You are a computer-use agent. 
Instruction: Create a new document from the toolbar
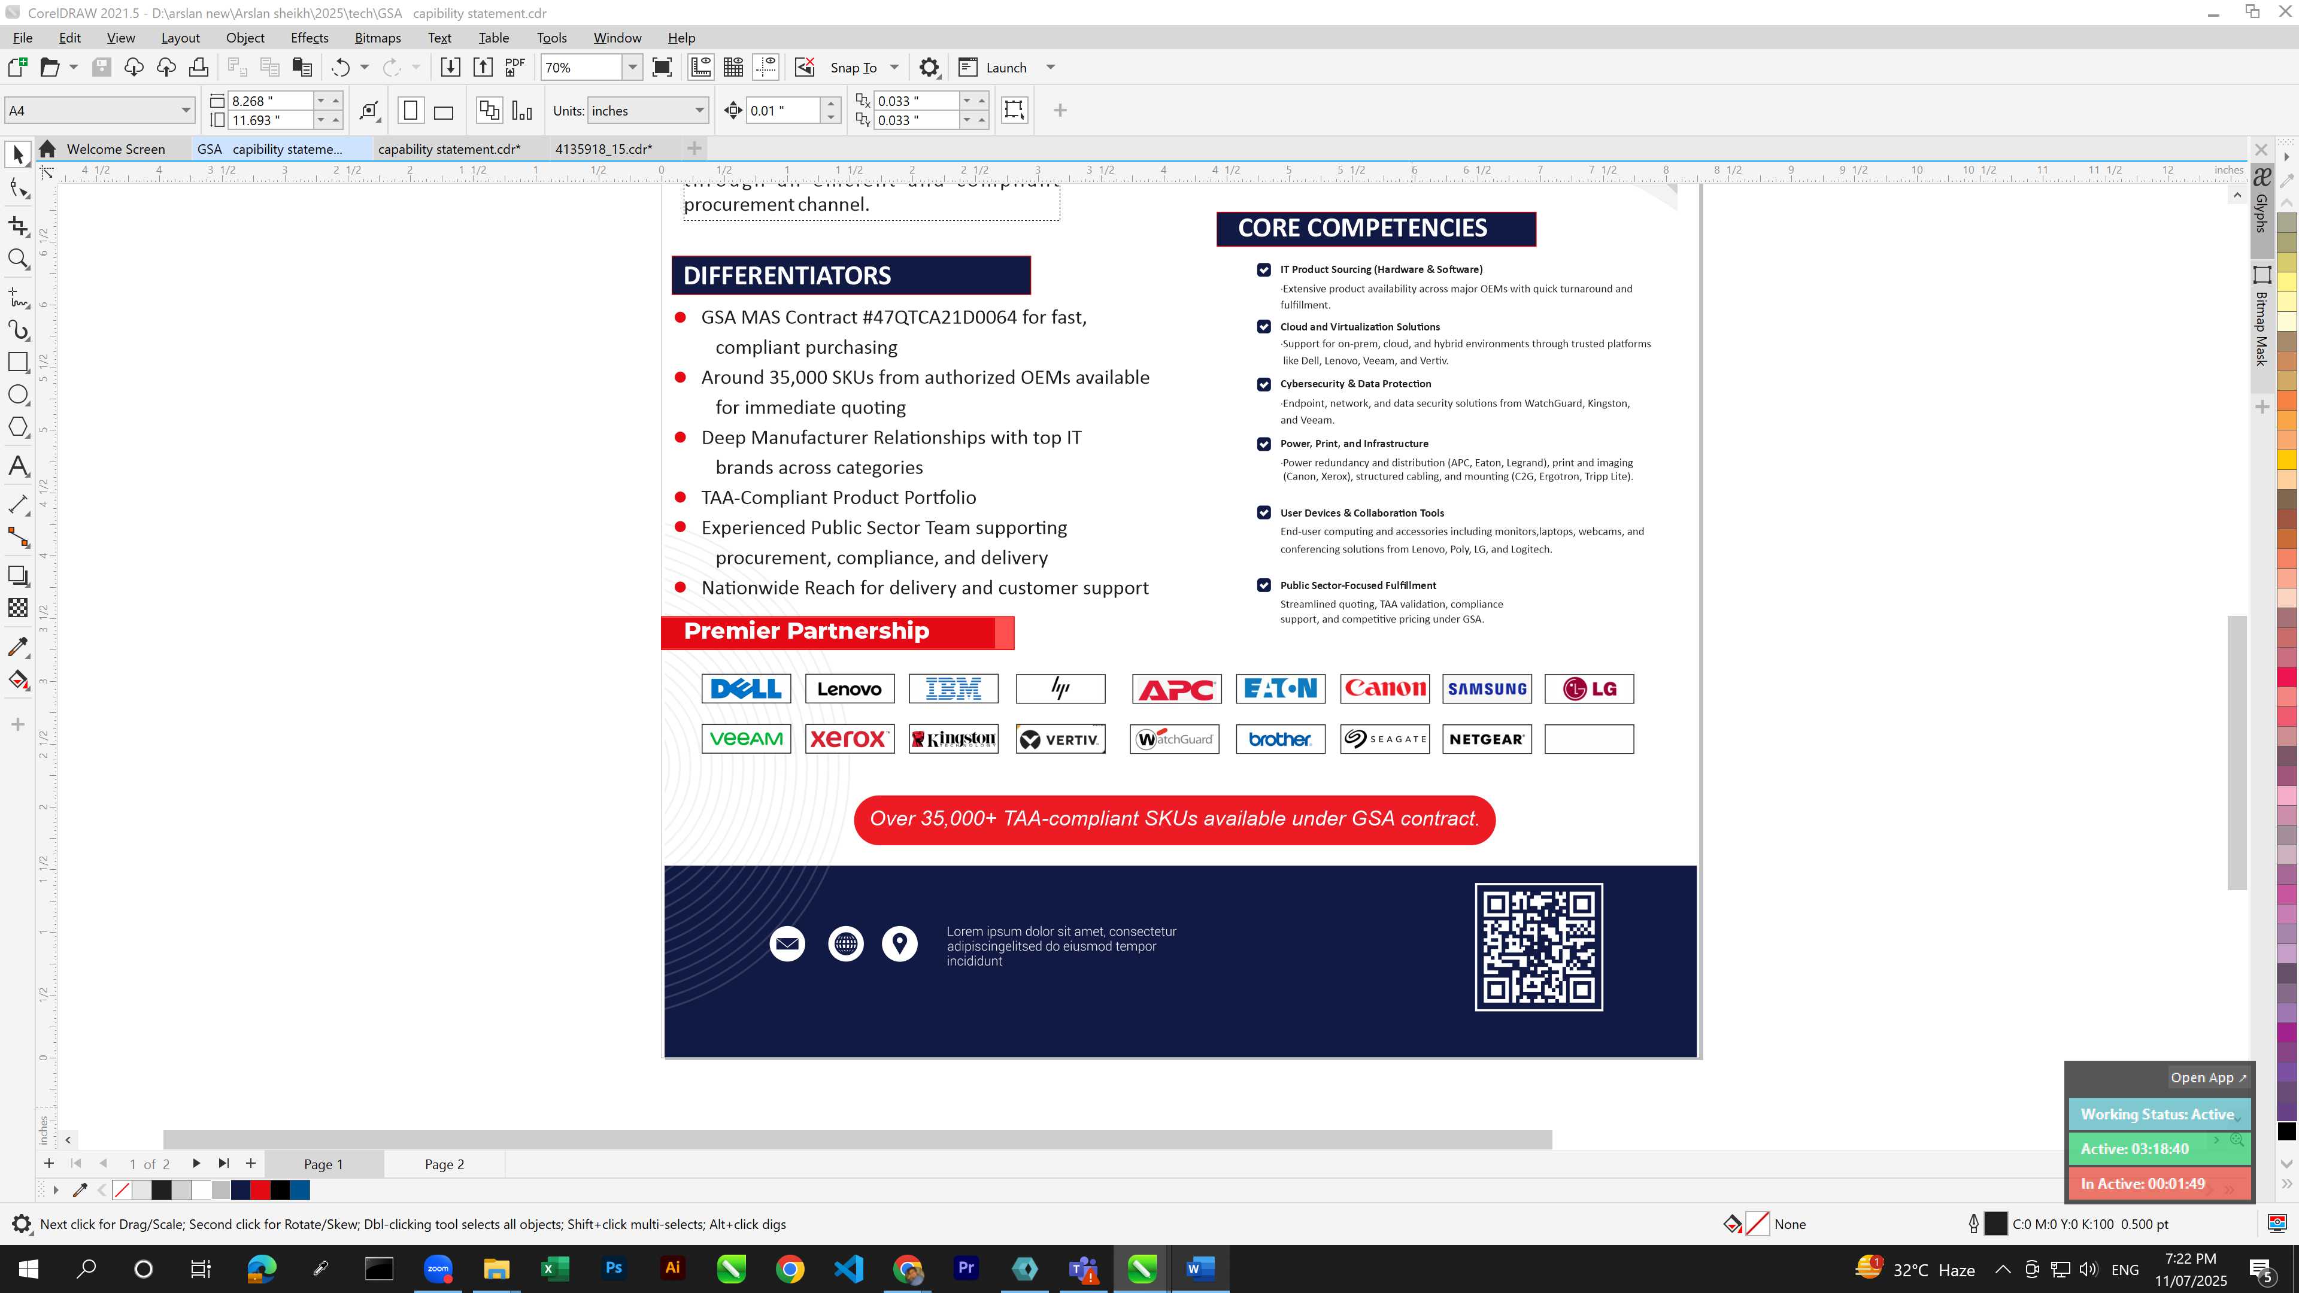(x=17, y=67)
